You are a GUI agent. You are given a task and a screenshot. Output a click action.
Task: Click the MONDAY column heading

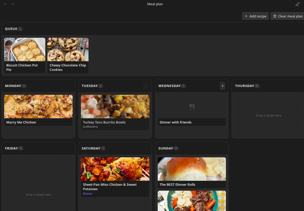(x=13, y=86)
